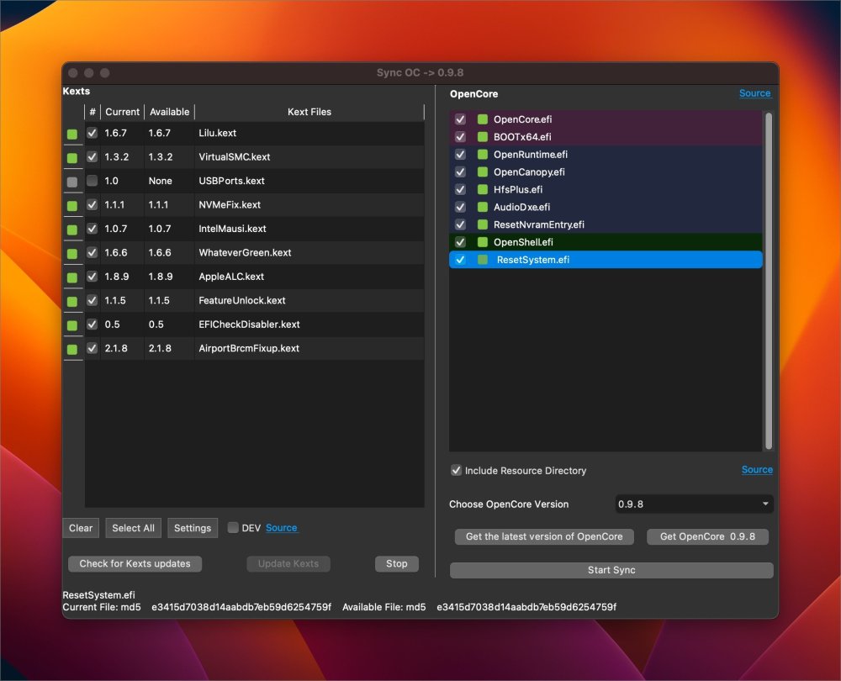The height and width of the screenshot is (681, 841).
Task: Click green indicator beside ResetNvramEntry.efi
Action: coord(483,224)
